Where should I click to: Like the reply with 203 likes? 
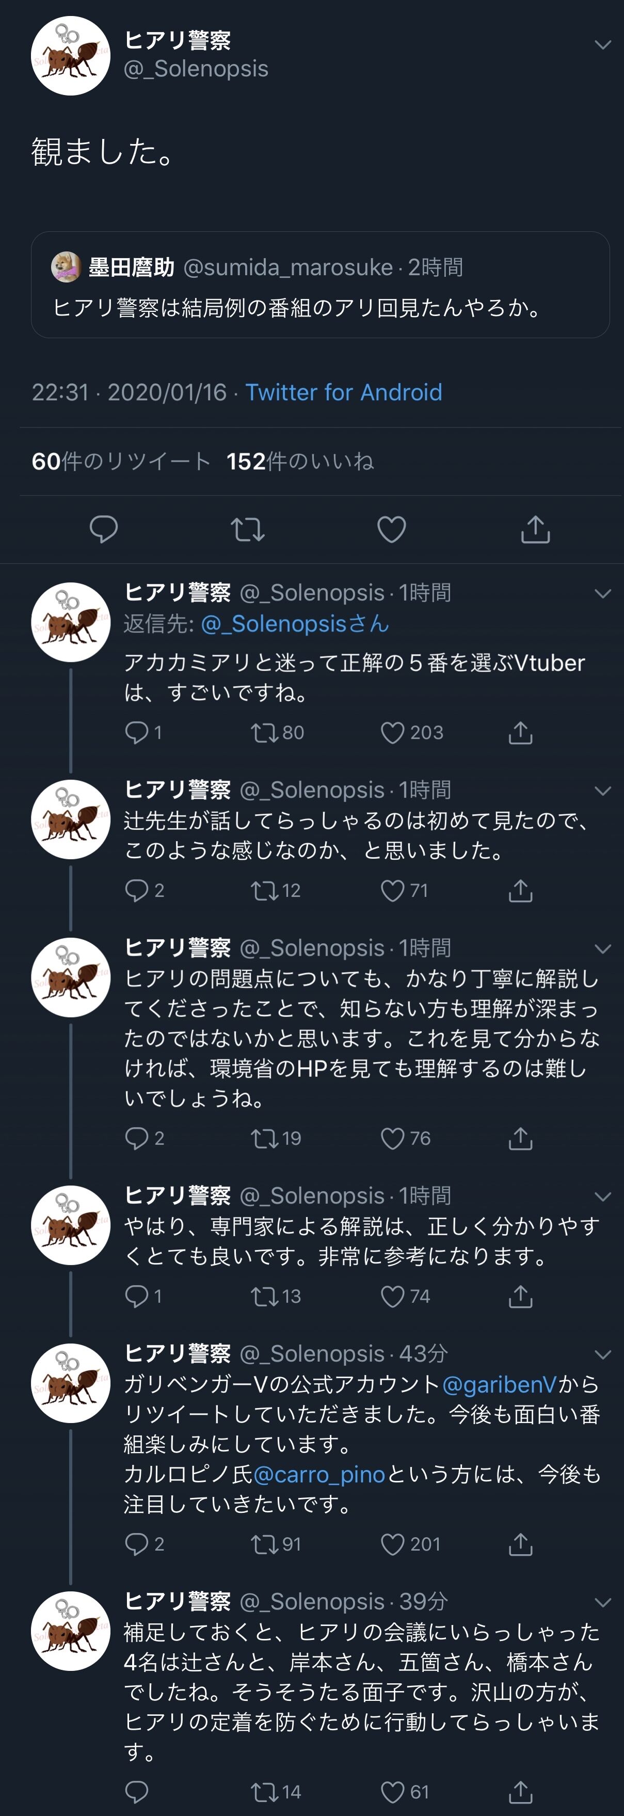click(393, 733)
